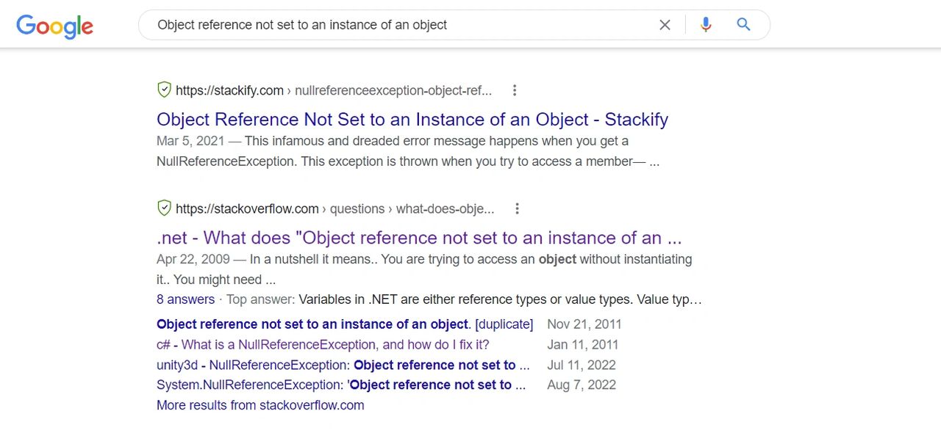Click the 'Apr 22, 2009' snippet date
The height and width of the screenshot is (444, 941).
point(193,259)
